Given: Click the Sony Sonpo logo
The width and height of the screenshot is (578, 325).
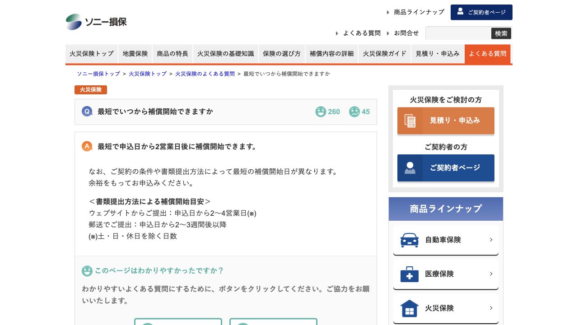Looking at the screenshot, I should pos(96,22).
